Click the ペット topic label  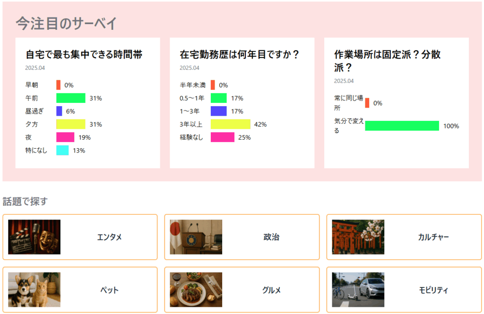click(x=109, y=290)
